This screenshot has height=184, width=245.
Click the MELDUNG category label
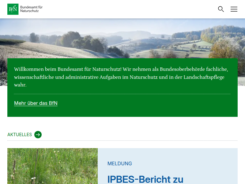point(120,164)
